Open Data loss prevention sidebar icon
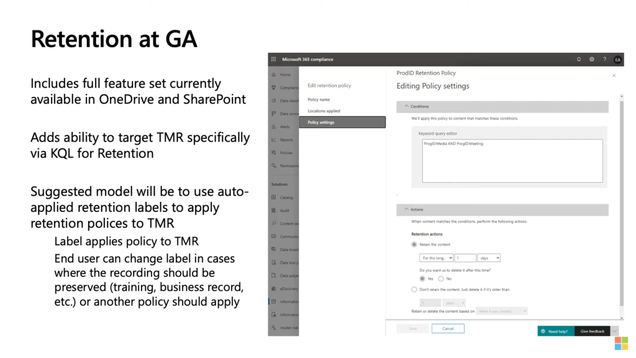The height and width of the screenshot is (358, 636). (x=274, y=263)
